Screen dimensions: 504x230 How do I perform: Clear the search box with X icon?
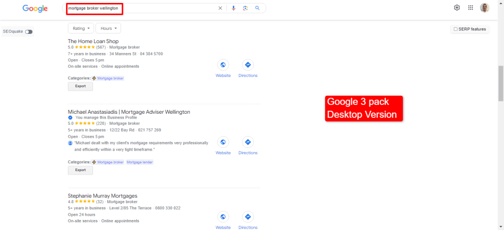(x=220, y=8)
